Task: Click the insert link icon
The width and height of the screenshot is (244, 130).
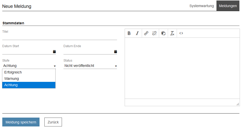Action: (146, 33)
